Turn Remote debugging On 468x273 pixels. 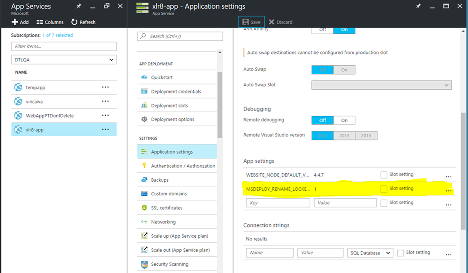[344, 120]
